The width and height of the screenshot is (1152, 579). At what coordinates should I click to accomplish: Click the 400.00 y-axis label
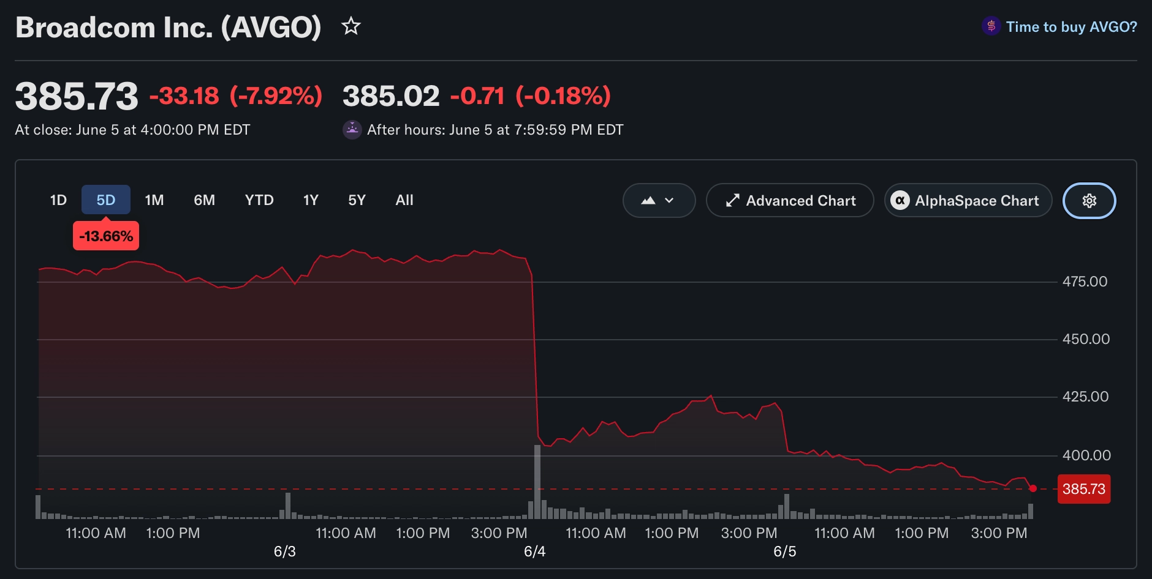[x=1086, y=455]
